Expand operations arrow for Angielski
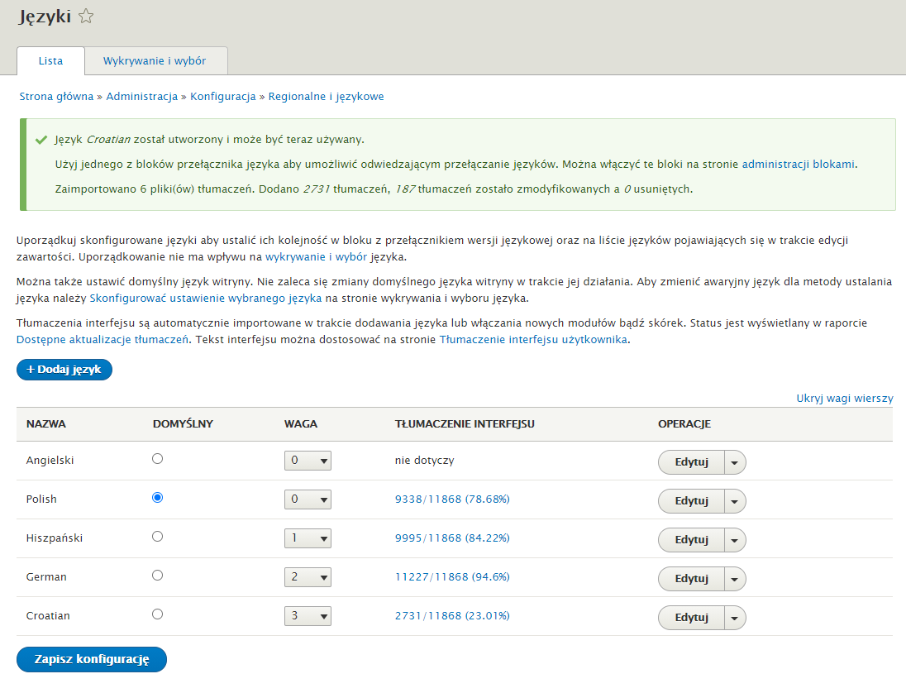The width and height of the screenshot is (906, 693). coord(735,462)
